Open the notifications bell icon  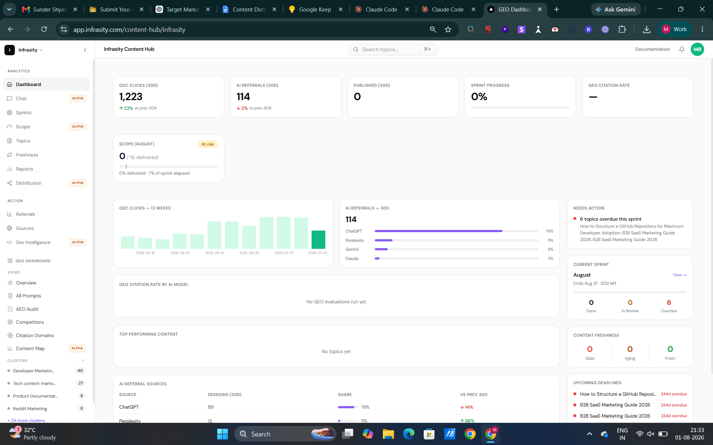pos(681,49)
